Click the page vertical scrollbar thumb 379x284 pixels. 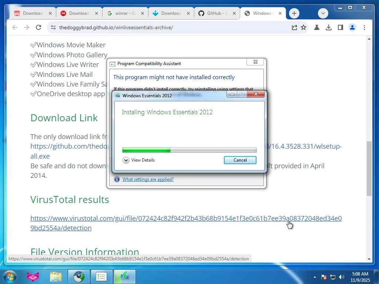369,168
